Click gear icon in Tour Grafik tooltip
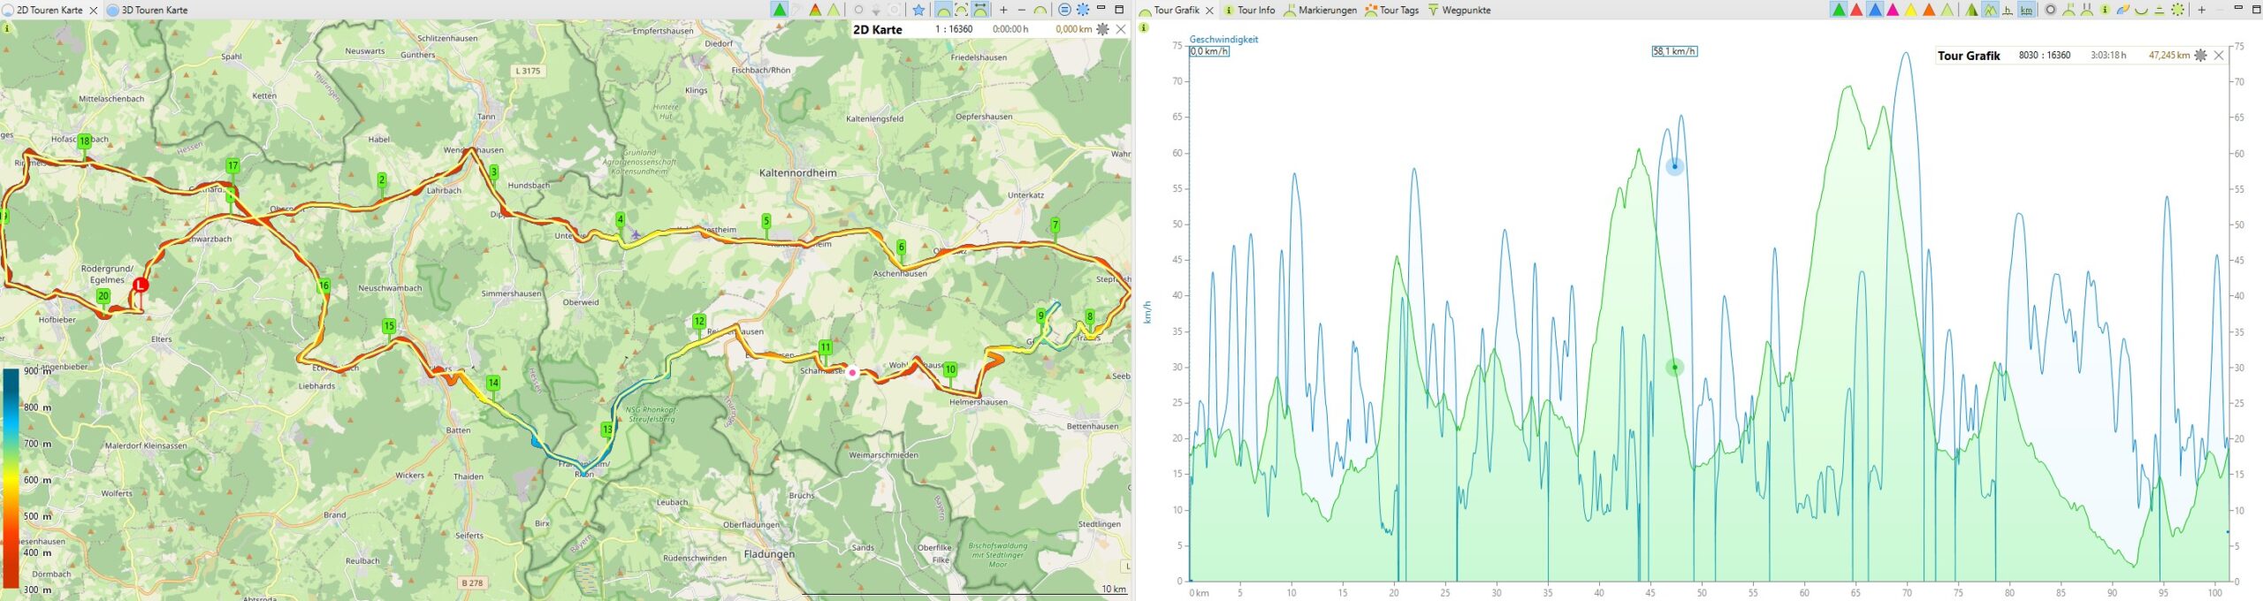This screenshot has height=601, width=2263. tap(2200, 55)
